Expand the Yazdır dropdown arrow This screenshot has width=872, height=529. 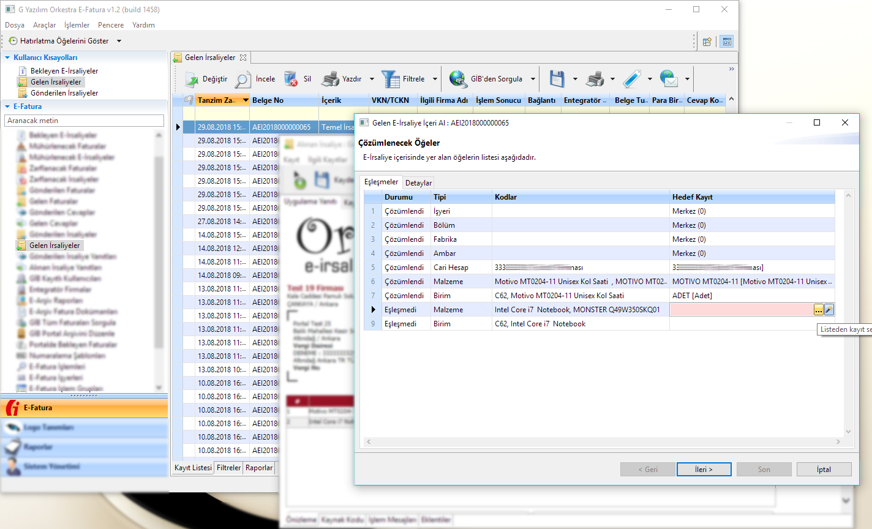click(373, 79)
